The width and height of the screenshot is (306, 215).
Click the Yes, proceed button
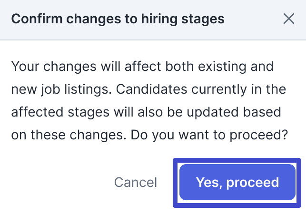(x=237, y=182)
